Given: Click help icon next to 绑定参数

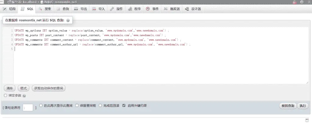Looking at the screenshot, I should point(24,96).
